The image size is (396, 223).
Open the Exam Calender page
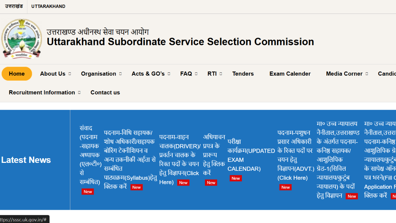[290, 74]
